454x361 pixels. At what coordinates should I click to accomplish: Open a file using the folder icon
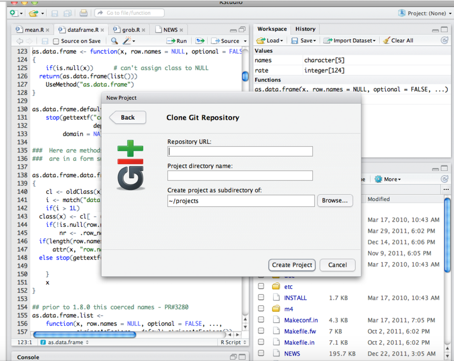pyautogui.click(x=34, y=13)
